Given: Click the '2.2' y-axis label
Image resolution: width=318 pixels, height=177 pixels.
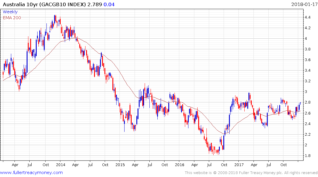Looking at the screenshot, I should coord(307,134).
